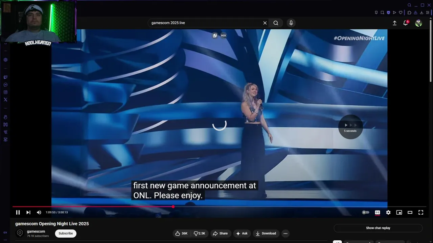Open browser extensions cube icon

[x=409, y=12]
